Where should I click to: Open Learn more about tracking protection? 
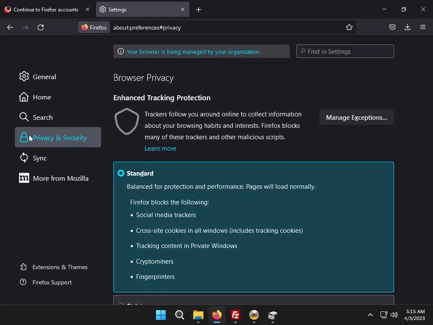tap(160, 149)
